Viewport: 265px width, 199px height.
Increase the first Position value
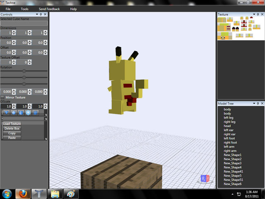pos(14,41)
